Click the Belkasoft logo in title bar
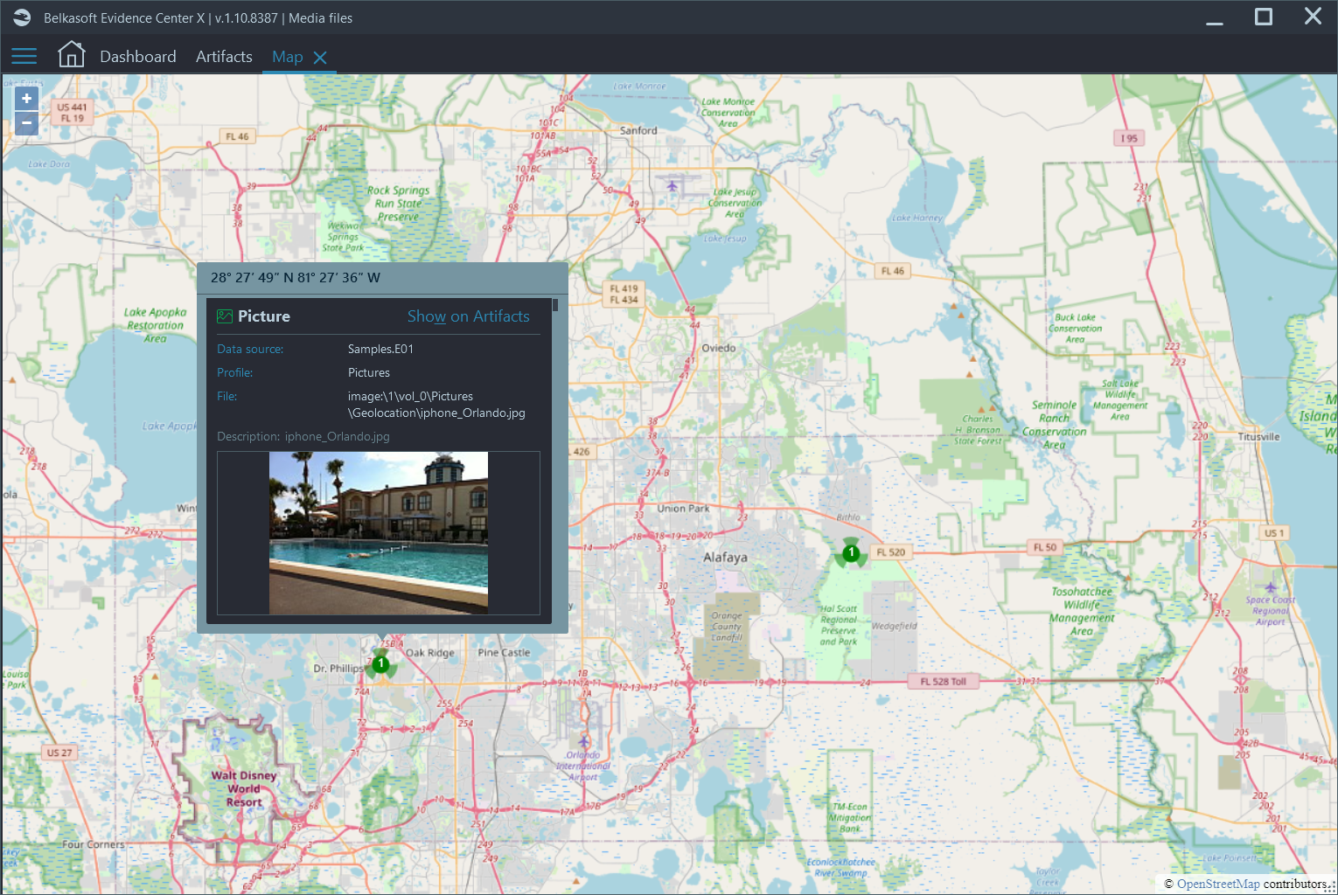The width and height of the screenshot is (1338, 895). pyautogui.click(x=22, y=17)
